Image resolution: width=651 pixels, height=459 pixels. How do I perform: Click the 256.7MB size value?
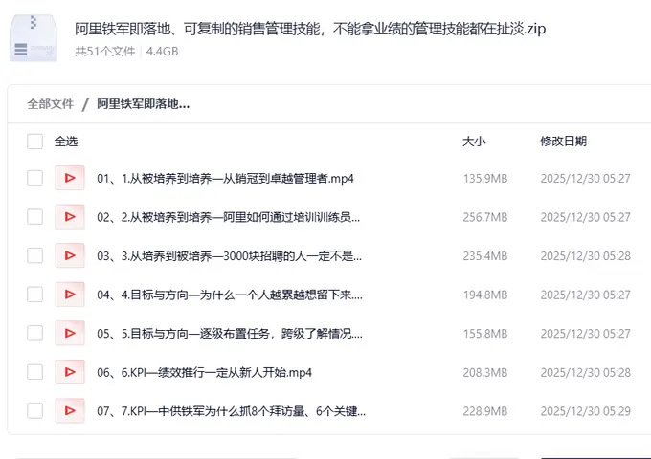click(x=485, y=217)
